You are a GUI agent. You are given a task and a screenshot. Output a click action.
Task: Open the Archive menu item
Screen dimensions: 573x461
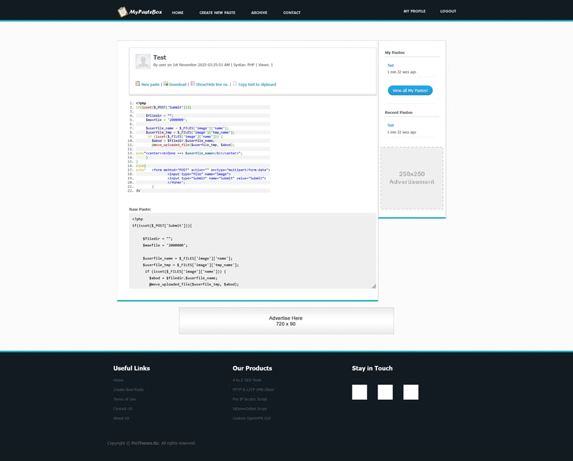[259, 13]
